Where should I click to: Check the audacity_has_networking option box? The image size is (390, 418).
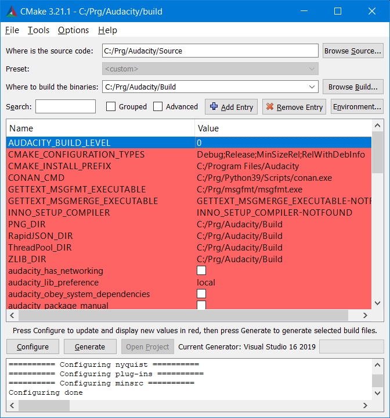[201, 270]
